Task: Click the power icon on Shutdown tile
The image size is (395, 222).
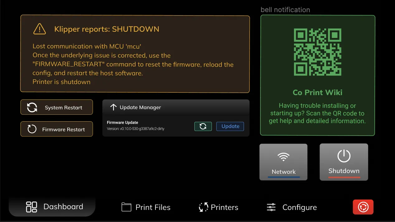Action: [344, 156]
